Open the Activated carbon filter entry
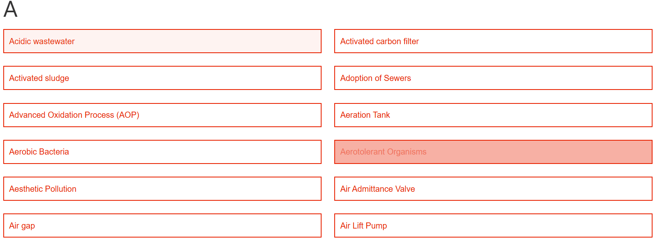Viewport: 655px width, 240px height. click(x=493, y=41)
